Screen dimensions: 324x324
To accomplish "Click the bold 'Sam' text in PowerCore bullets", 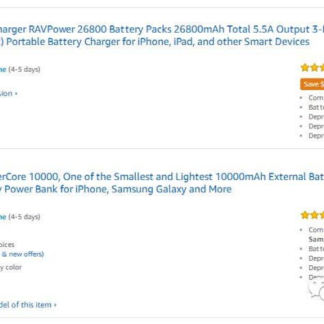I will click(316, 239).
